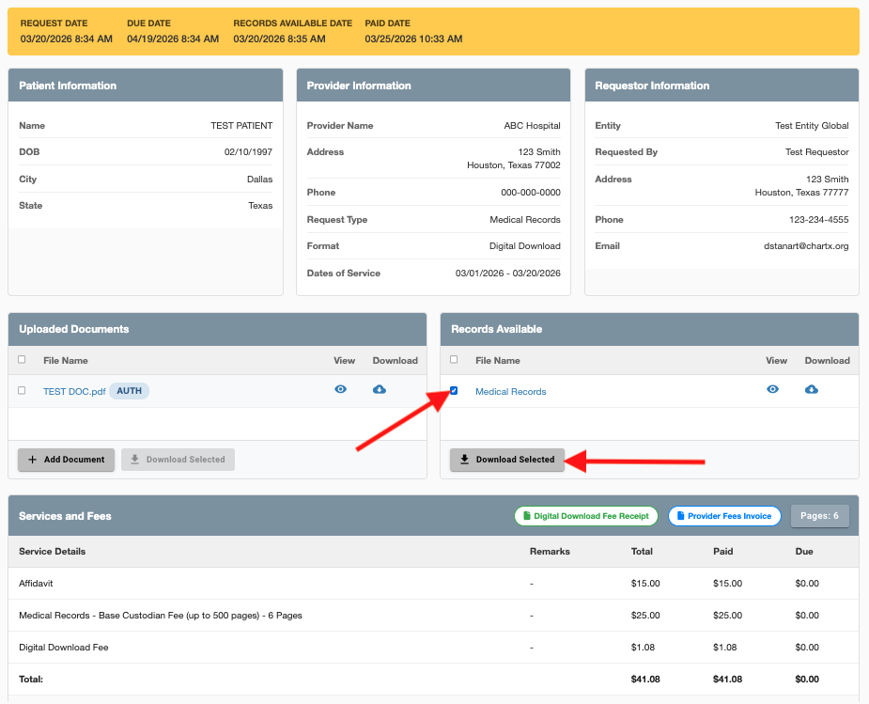Click Medical Records Base Custodian Fee row

point(433,616)
